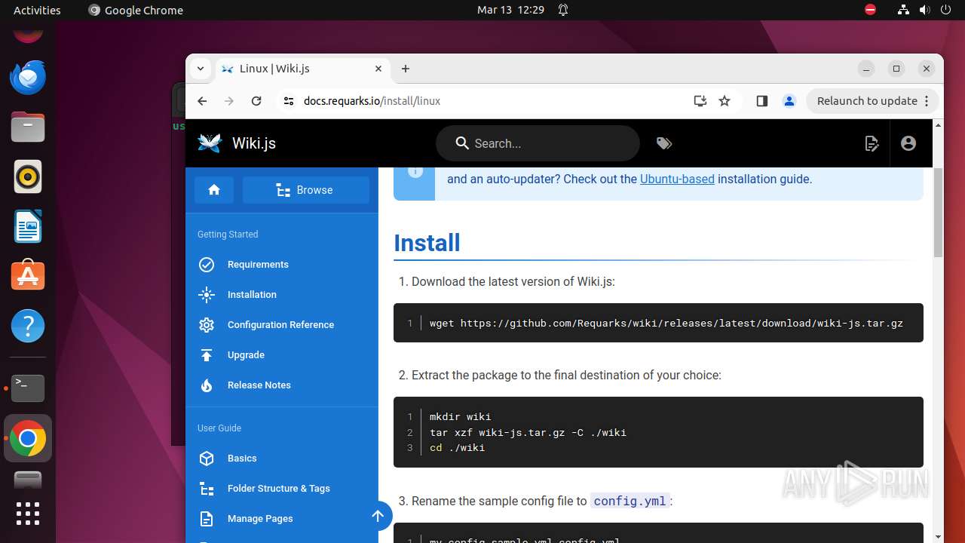Click the install app icon in address bar
965x543 pixels.
point(700,101)
